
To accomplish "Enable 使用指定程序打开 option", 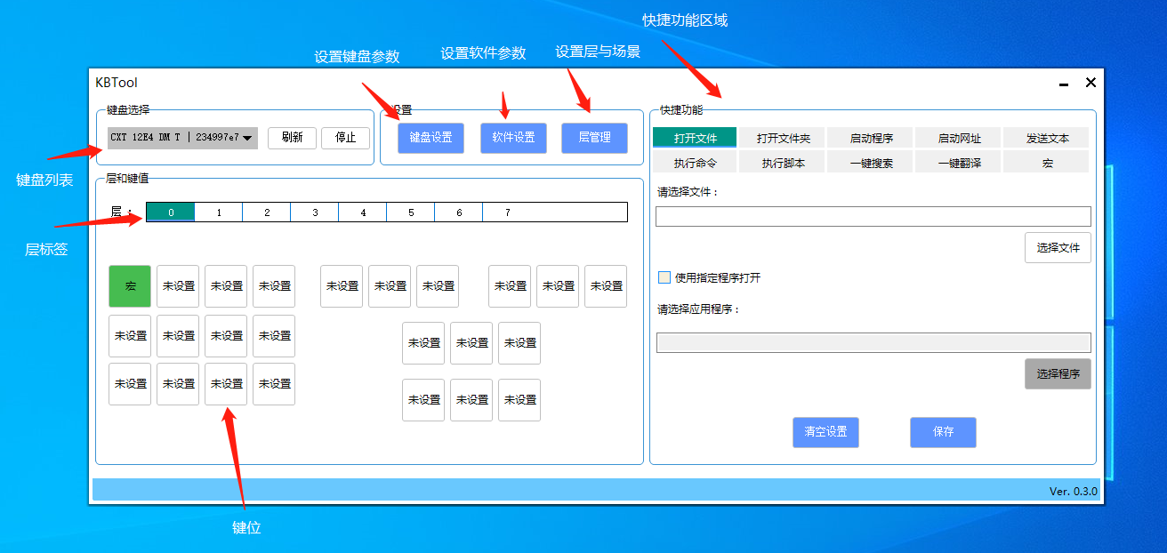I will [x=663, y=277].
